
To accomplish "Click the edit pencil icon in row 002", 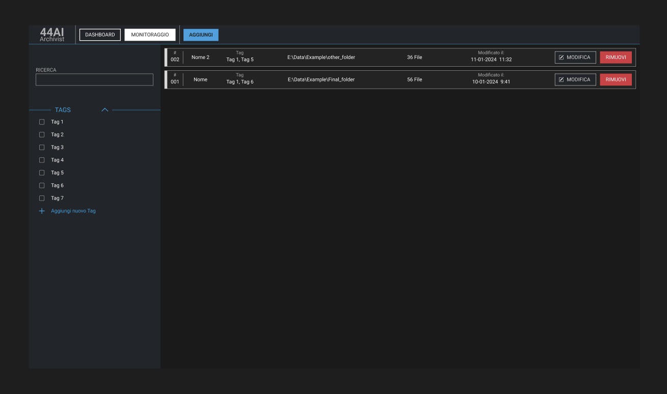I will pos(562,58).
